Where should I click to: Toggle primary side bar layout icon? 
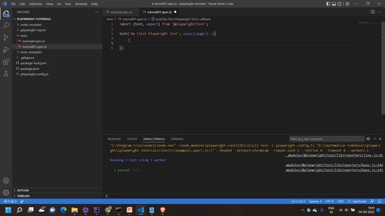pyautogui.click(x=328, y=4)
